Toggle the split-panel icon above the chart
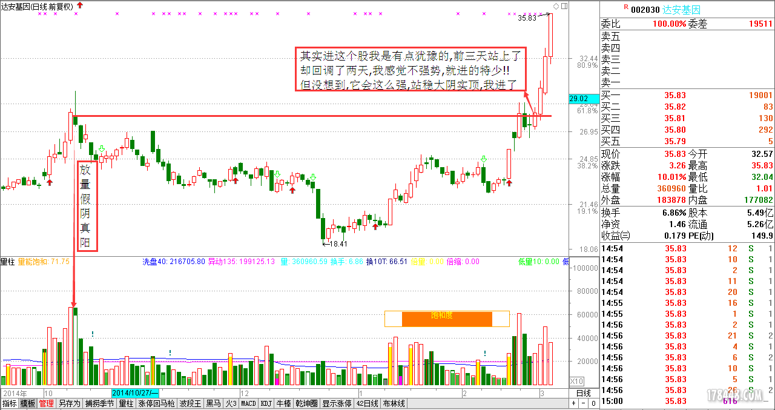The width and height of the screenshot is (775, 410). [x=564, y=5]
